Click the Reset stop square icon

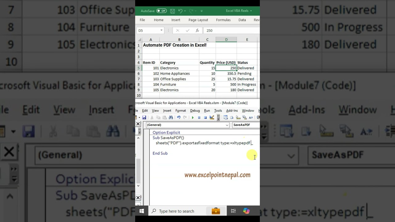click(x=205, y=117)
